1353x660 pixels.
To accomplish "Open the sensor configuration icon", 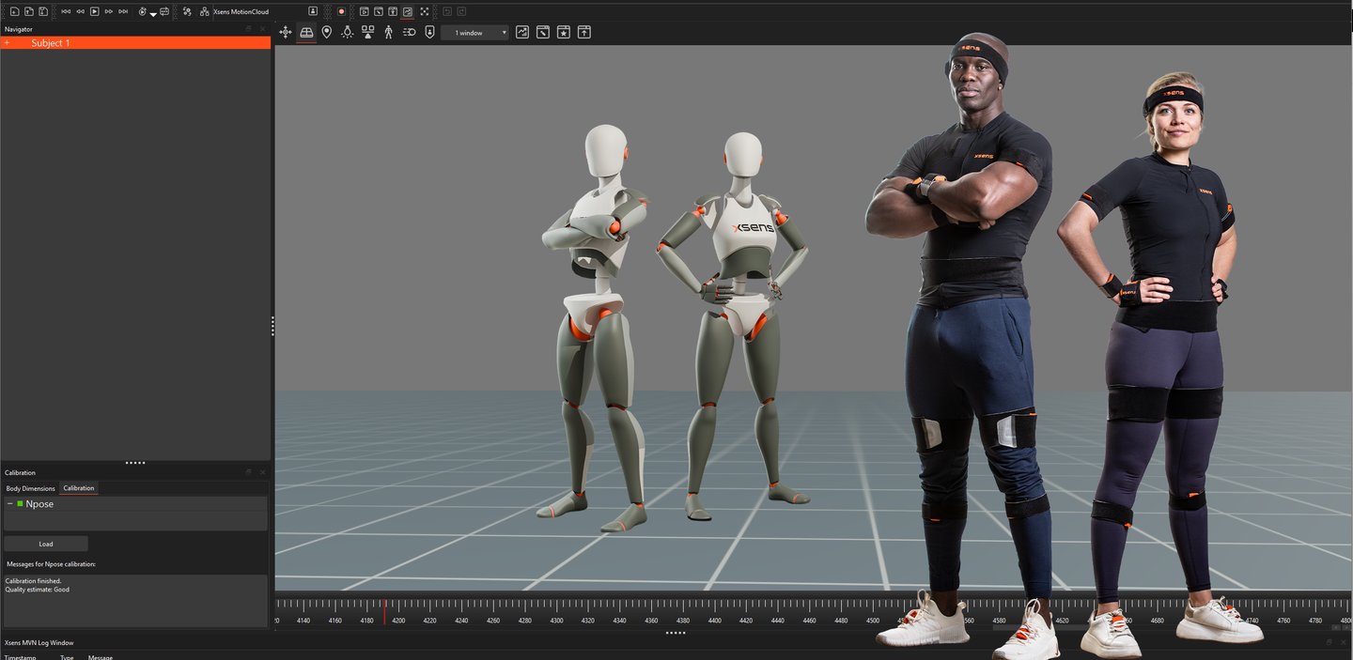I will pyautogui.click(x=187, y=11).
